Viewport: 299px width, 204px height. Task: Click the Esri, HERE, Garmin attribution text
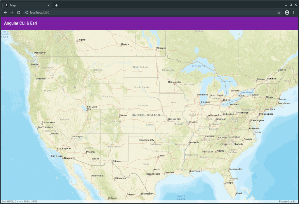click(20, 201)
